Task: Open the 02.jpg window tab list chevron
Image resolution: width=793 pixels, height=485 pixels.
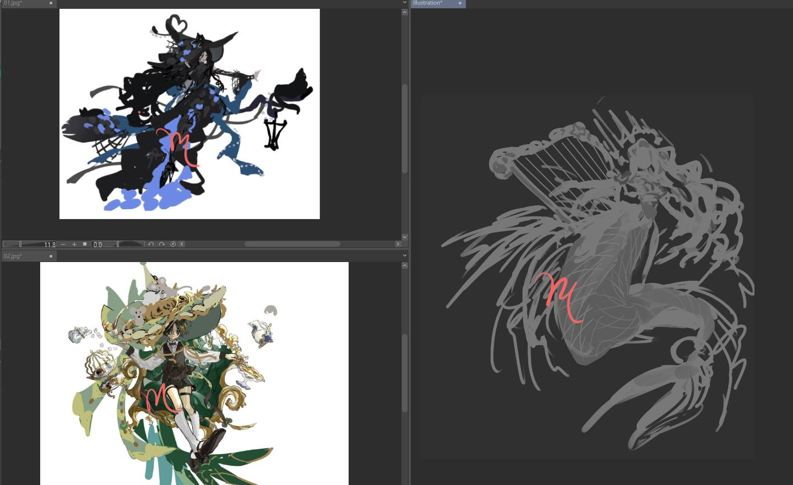Action: pos(405,255)
